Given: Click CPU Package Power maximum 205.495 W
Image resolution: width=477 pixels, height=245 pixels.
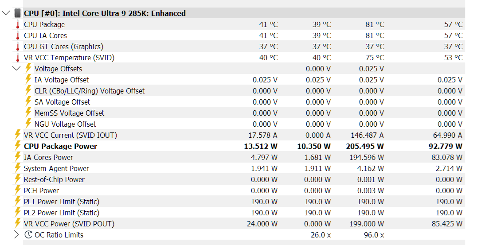Looking at the screenshot, I should click(x=365, y=147).
